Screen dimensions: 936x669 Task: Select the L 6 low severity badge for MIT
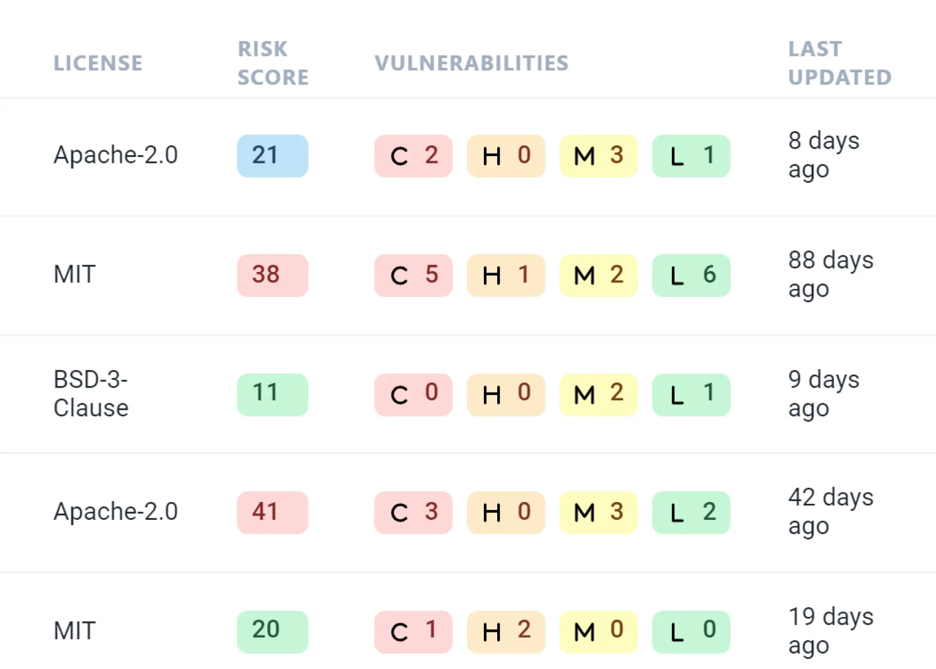(691, 276)
